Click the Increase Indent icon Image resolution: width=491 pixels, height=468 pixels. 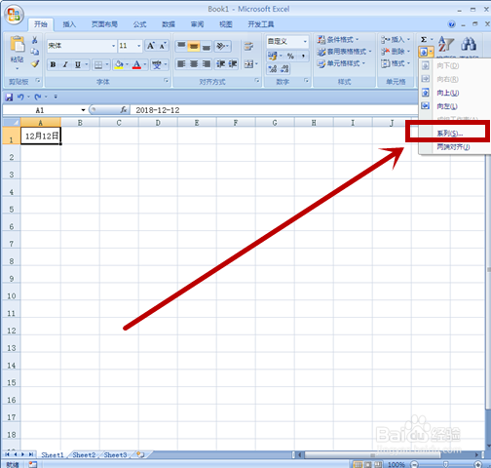point(233,64)
